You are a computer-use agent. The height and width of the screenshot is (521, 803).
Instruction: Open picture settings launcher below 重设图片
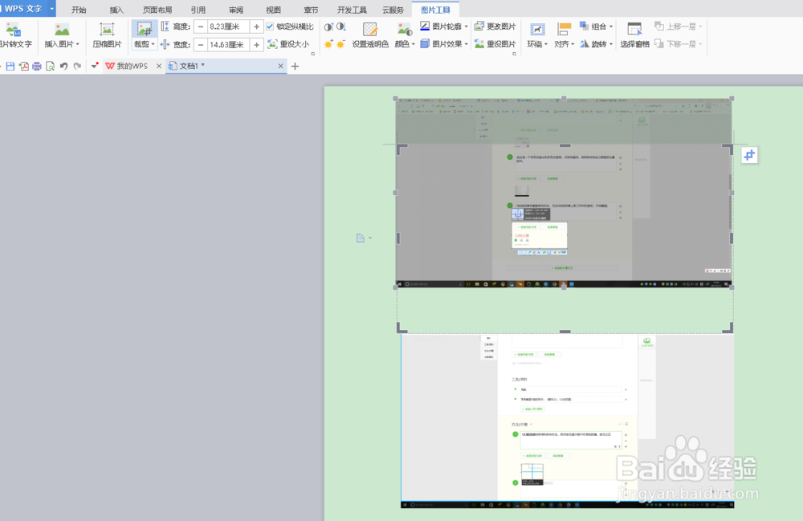coord(514,53)
